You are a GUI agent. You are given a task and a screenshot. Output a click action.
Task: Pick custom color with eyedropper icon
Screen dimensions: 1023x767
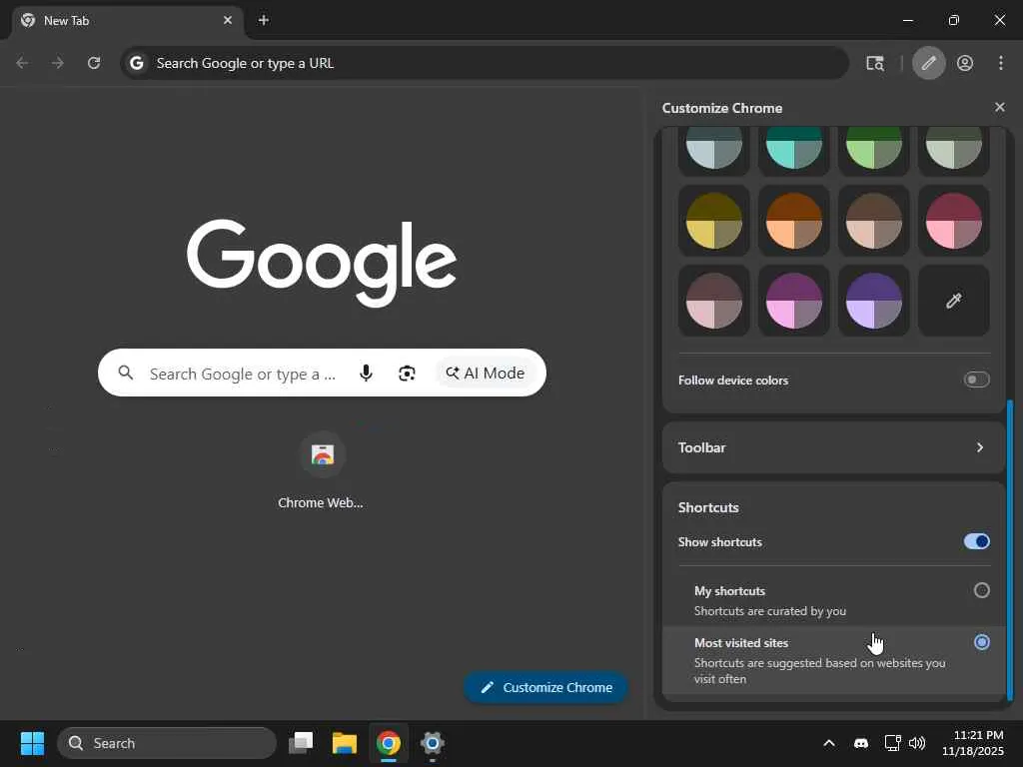tap(953, 301)
